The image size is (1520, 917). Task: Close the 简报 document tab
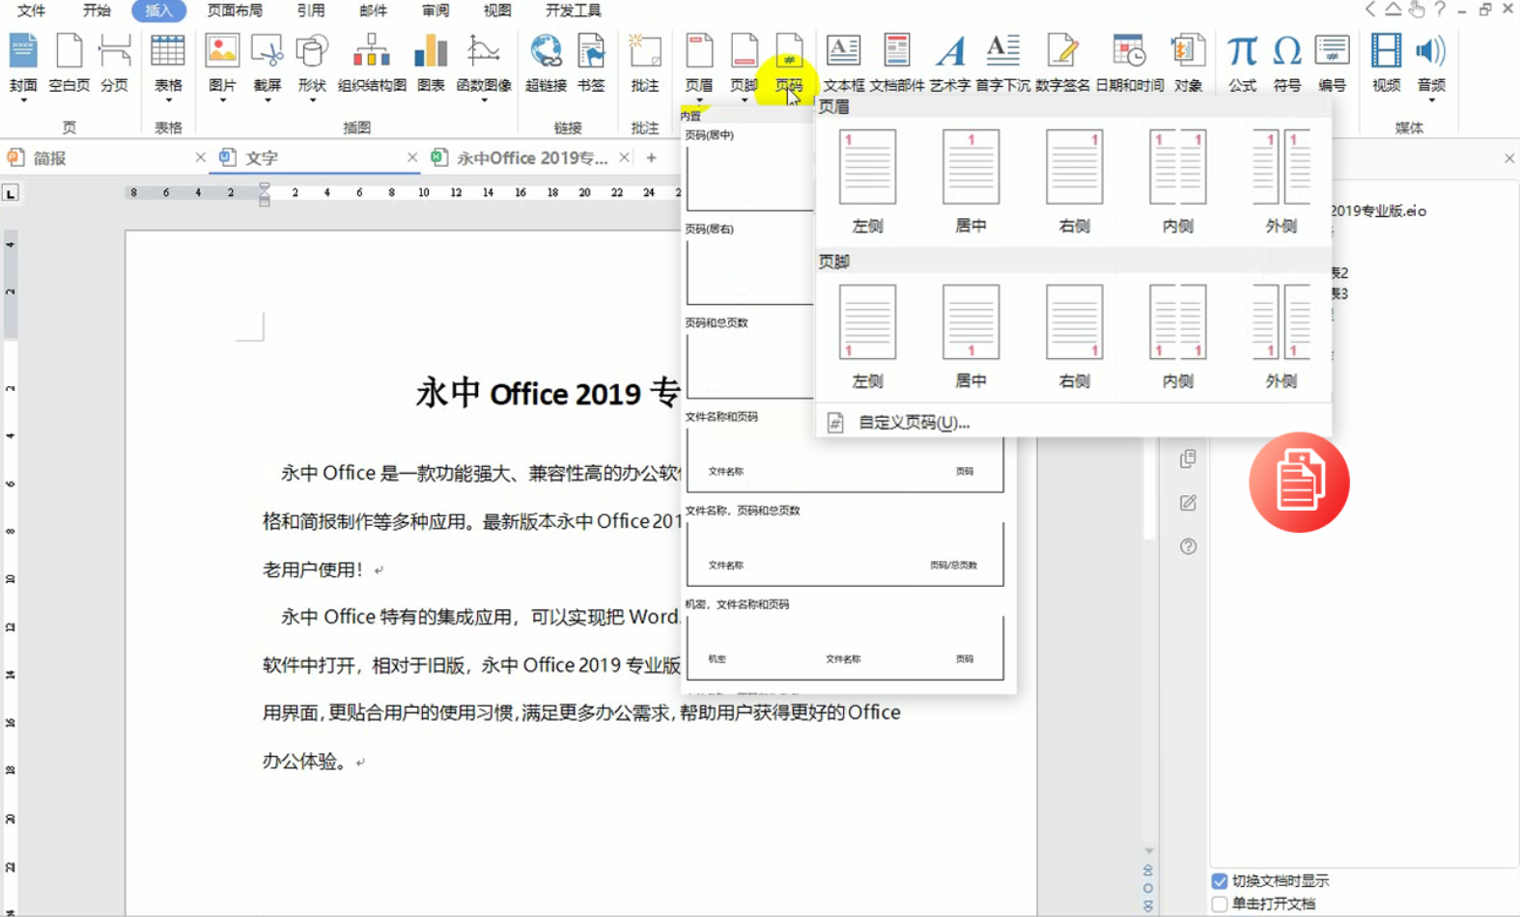pos(200,157)
